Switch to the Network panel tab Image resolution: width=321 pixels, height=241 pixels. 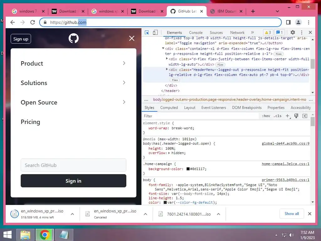coord(237,32)
